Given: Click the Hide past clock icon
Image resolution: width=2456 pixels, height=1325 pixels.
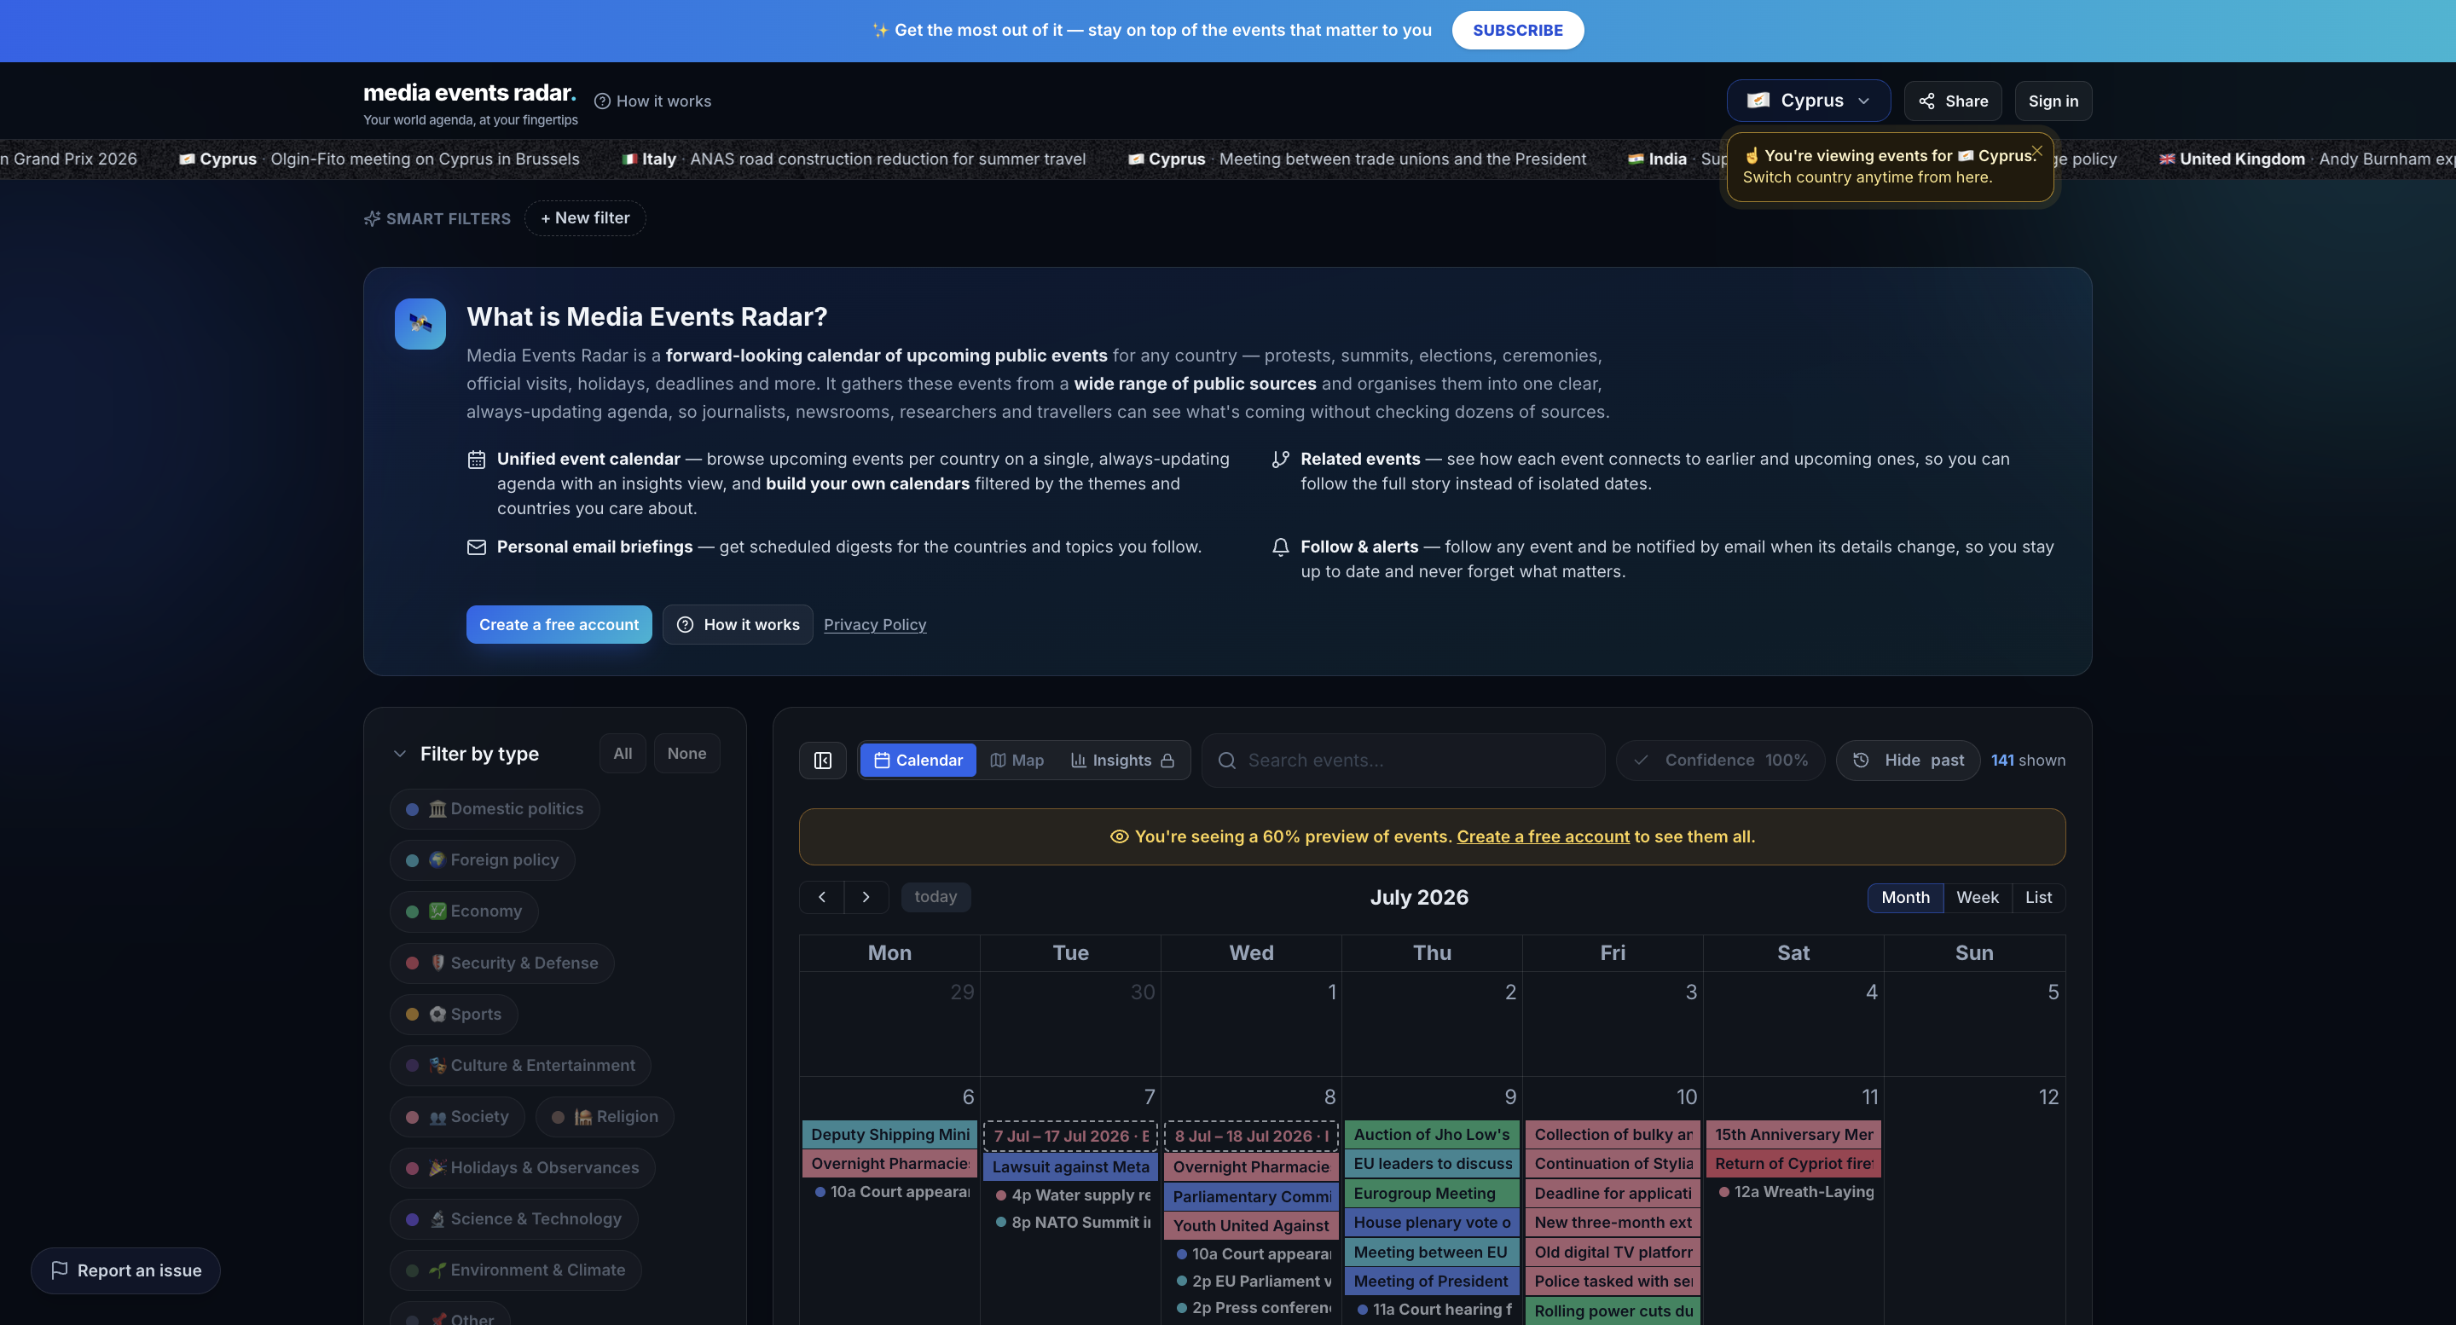Looking at the screenshot, I should (x=1860, y=760).
